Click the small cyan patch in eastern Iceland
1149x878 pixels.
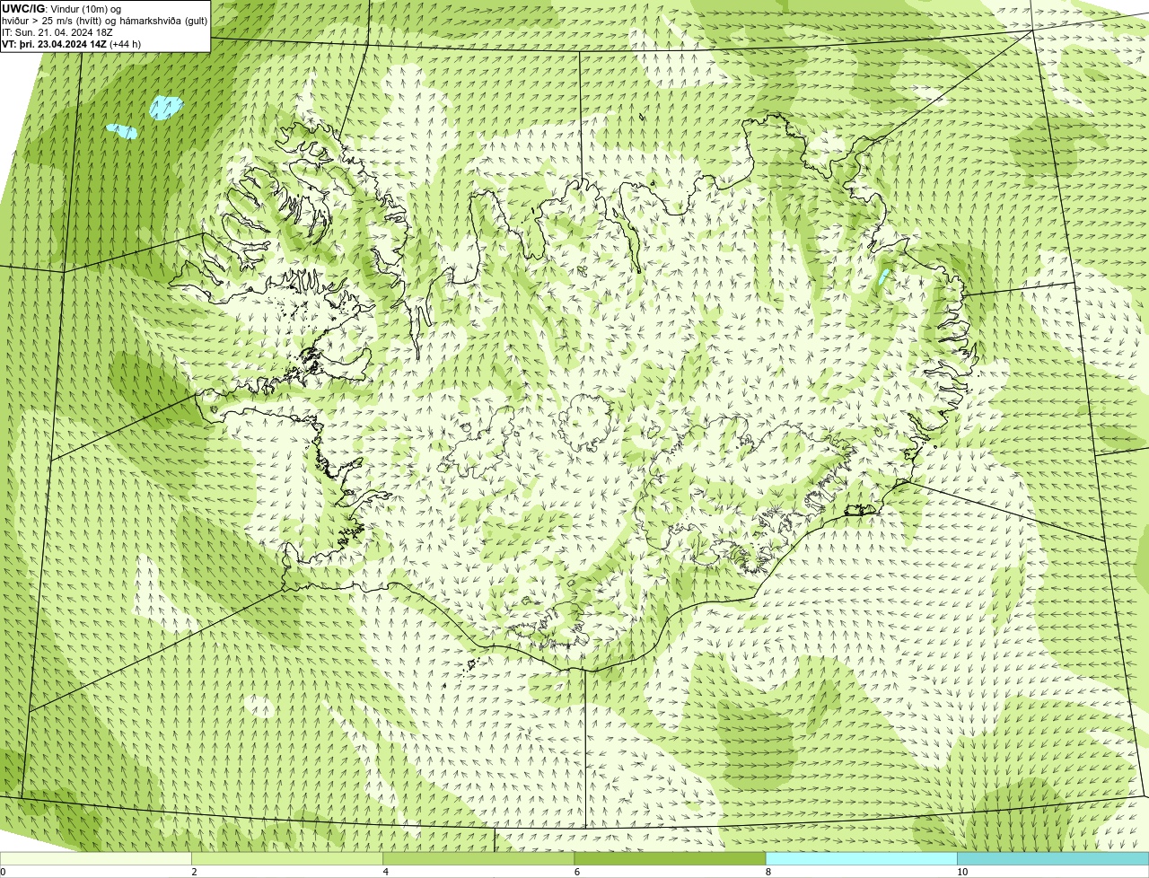pyautogui.click(x=883, y=277)
